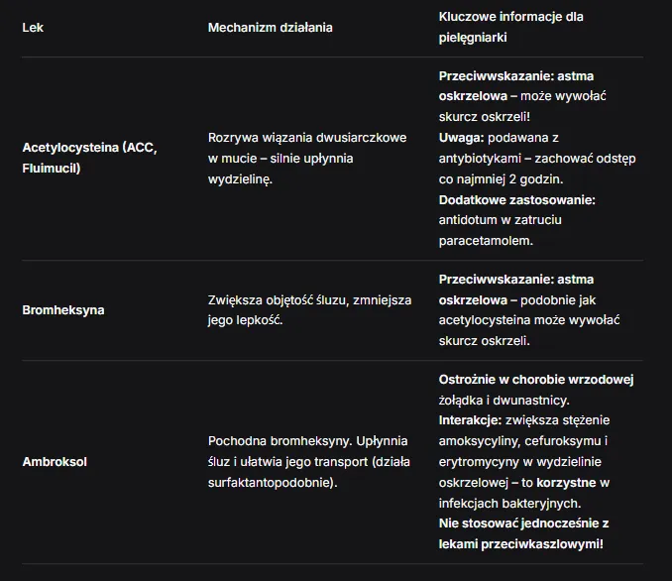Click the "Mechanizm działania" column header
672x581 pixels.
[x=270, y=28]
